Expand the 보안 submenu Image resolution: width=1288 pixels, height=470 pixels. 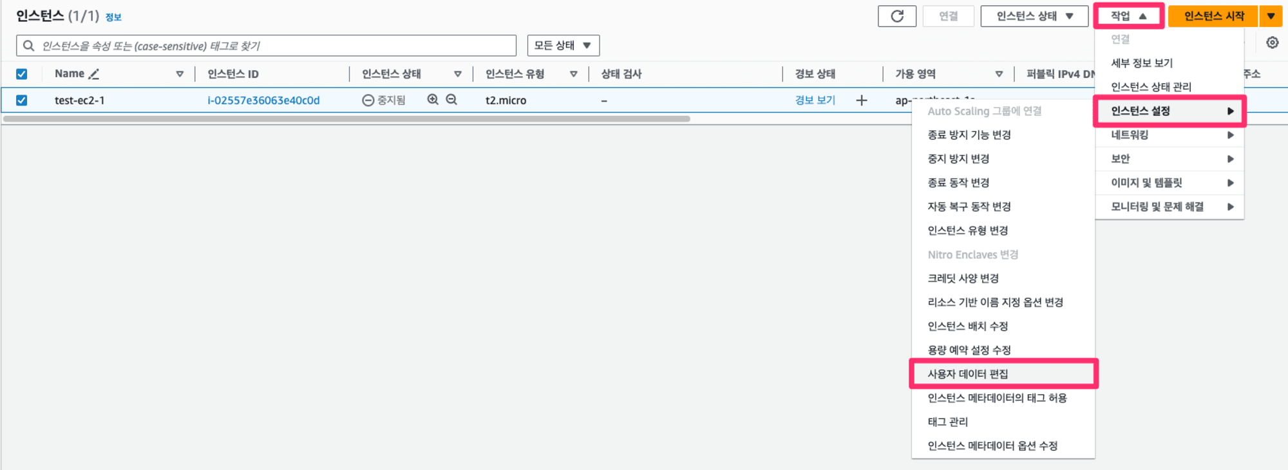pyautogui.click(x=1170, y=159)
